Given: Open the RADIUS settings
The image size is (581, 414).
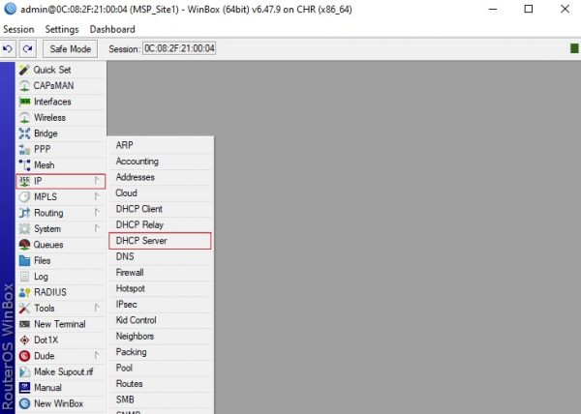Looking at the screenshot, I should 49,292.
